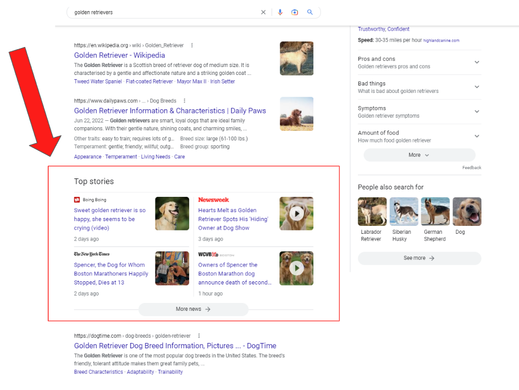
Task: Open the Wikipedia result's dog thumbnail
Action: [296, 59]
